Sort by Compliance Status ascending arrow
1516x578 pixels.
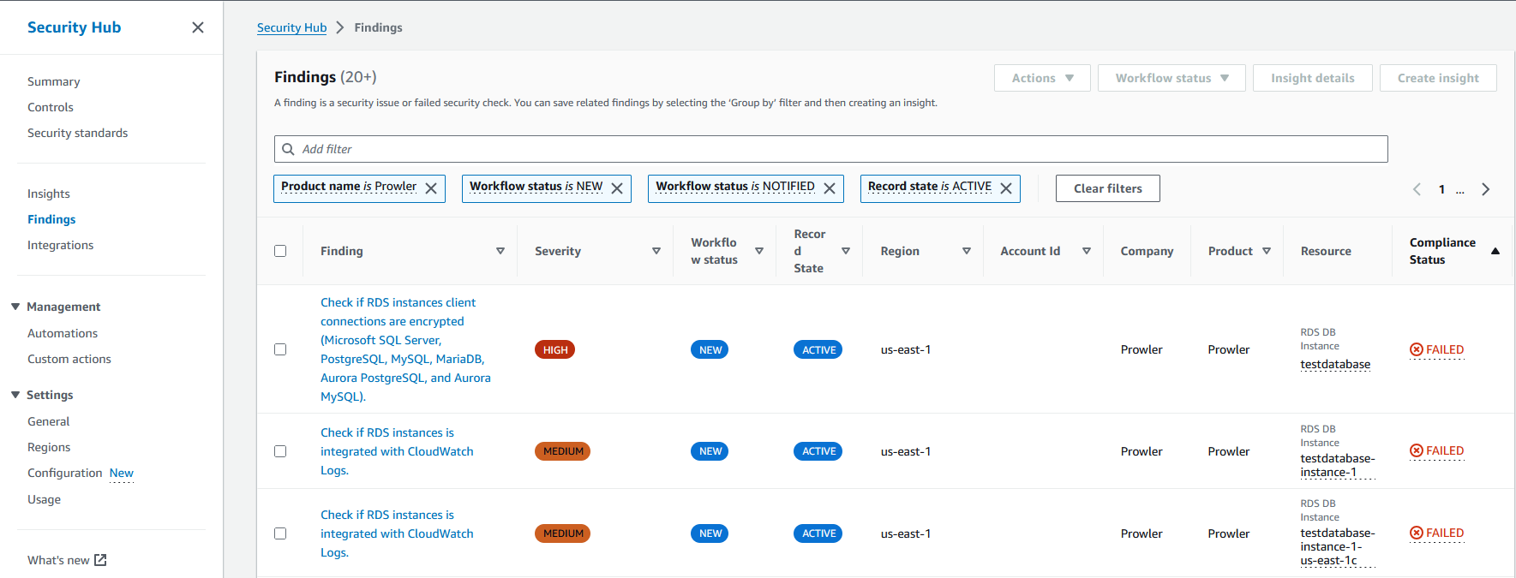pyautogui.click(x=1495, y=251)
